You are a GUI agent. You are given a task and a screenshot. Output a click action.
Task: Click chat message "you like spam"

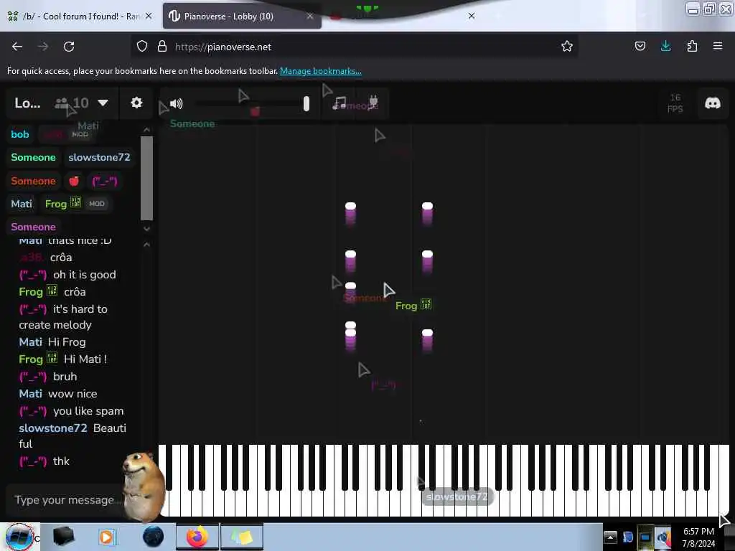coord(88,411)
